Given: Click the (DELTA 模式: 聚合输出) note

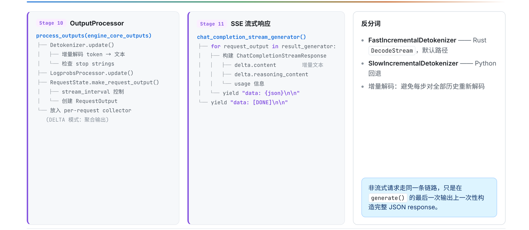Looking at the screenshot, I should [x=77, y=120].
